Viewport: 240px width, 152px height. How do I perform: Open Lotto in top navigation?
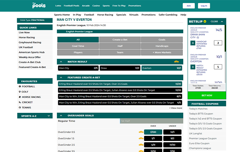point(58,6)
